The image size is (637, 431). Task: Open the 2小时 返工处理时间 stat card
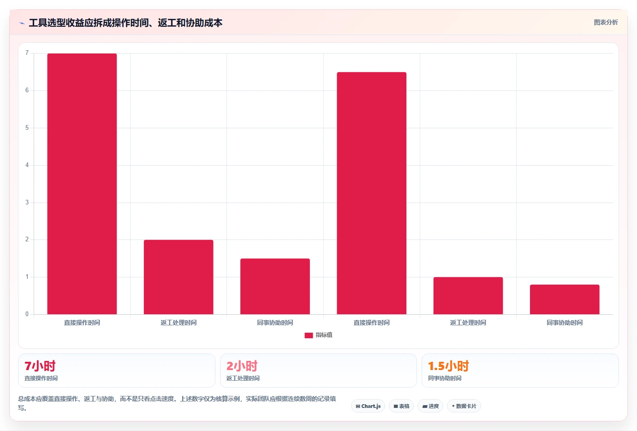[318, 371]
